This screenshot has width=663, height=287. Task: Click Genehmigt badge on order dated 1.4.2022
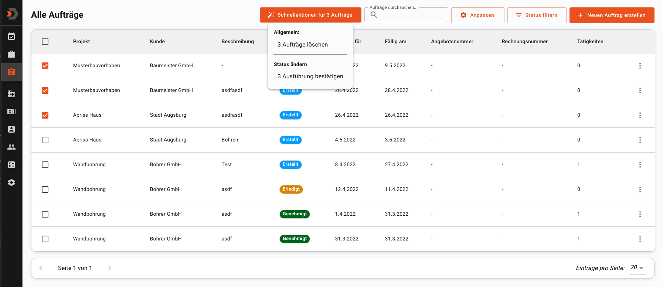[x=295, y=214]
